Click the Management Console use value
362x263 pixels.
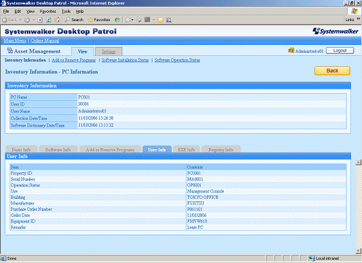pyautogui.click(x=205, y=191)
